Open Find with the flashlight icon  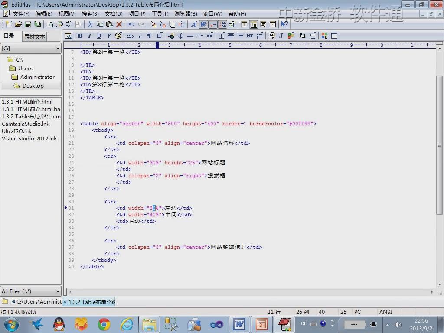(153, 24)
